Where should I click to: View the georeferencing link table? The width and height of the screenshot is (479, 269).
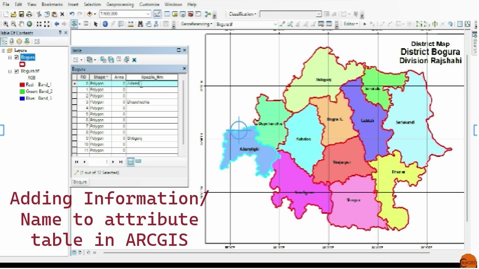coord(329,24)
